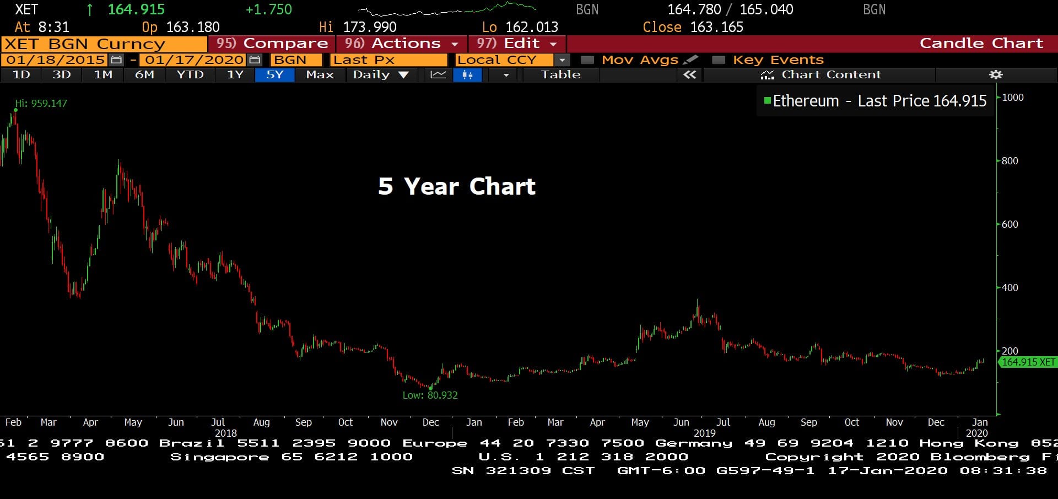This screenshot has width=1058, height=499.
Task: Click the intraday sparkline mini chart
Action: tap(447, 9)
